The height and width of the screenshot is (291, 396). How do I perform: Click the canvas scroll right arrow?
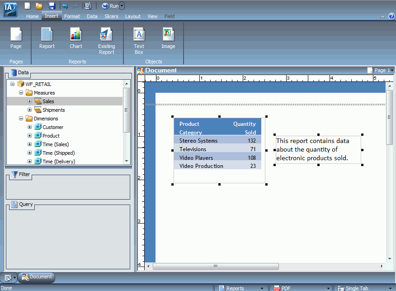pyautogui.click(x=382, y=266)
